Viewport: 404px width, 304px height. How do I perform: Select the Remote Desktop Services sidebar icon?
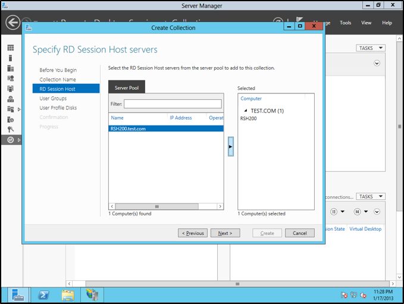(10, 140)
